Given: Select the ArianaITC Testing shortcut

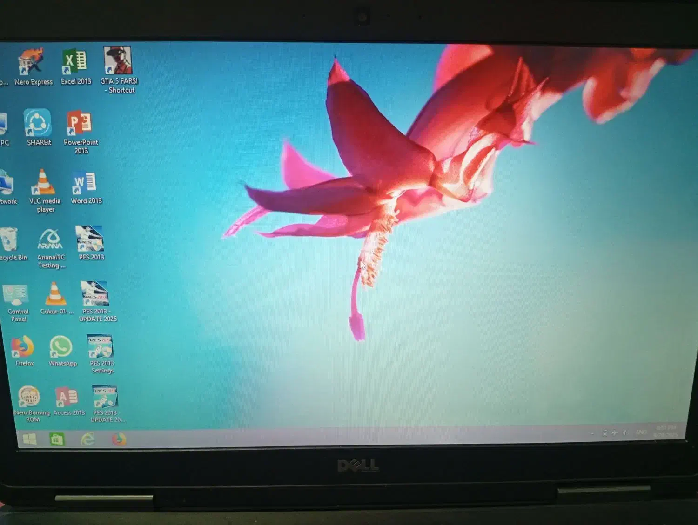Looking at the screenshot, I should click(50, 239).
